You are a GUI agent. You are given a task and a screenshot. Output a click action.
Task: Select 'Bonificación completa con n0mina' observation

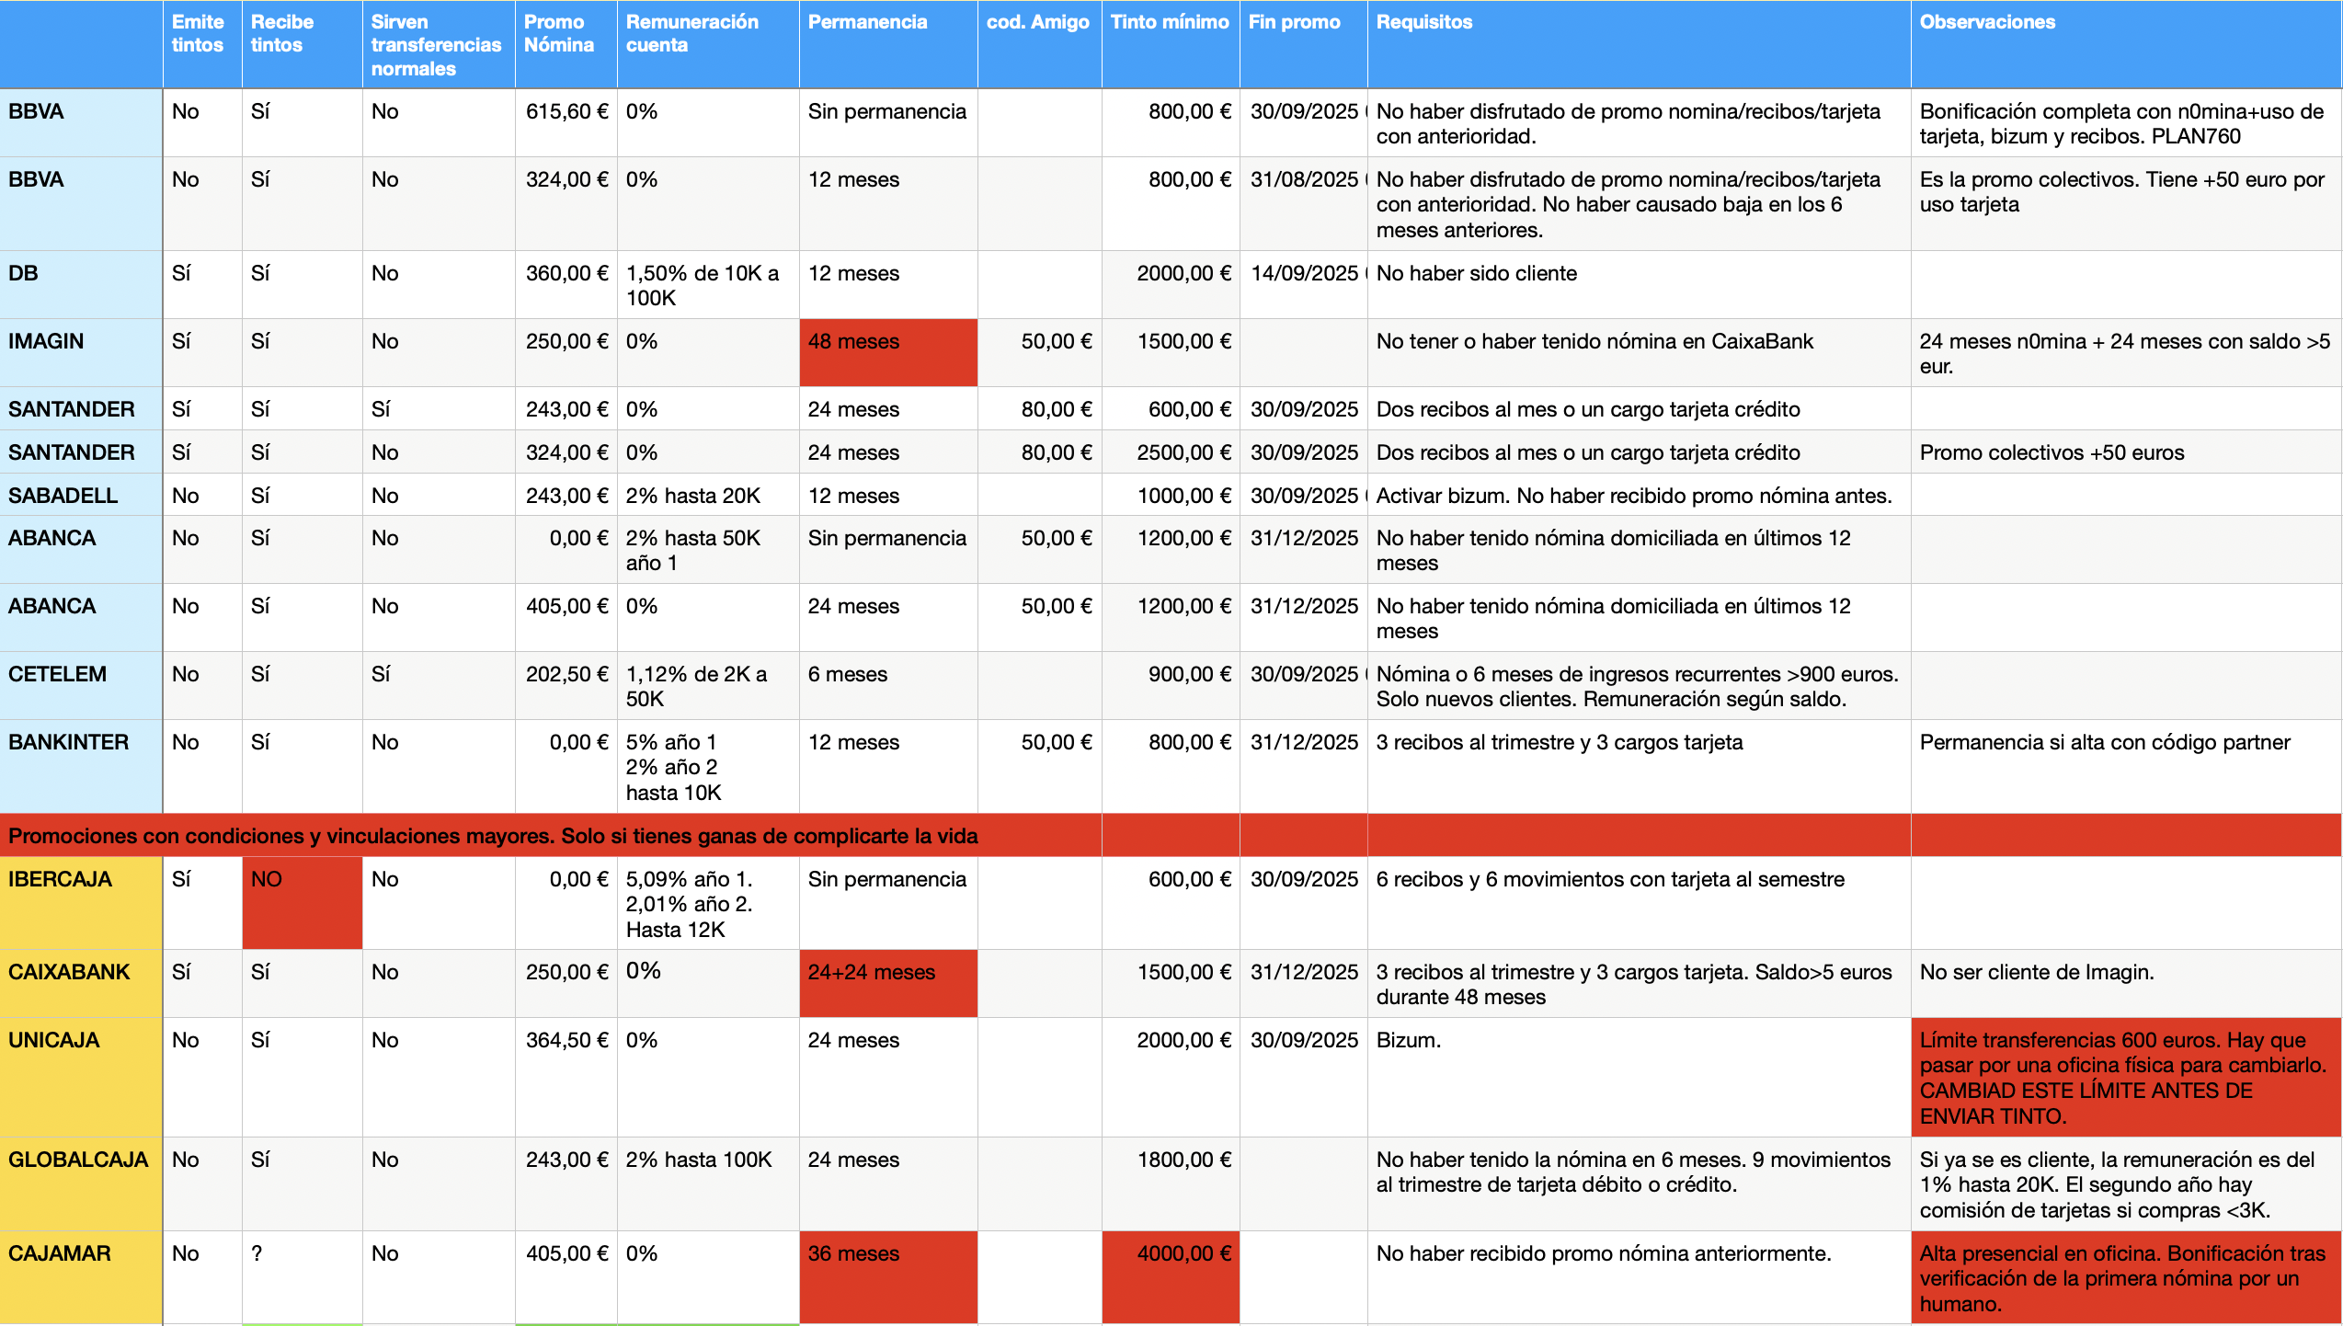coord(2126,122)
